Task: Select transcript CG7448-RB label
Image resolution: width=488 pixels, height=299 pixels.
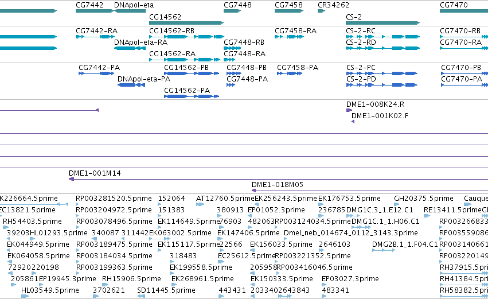Action: (x=244, y=42)
